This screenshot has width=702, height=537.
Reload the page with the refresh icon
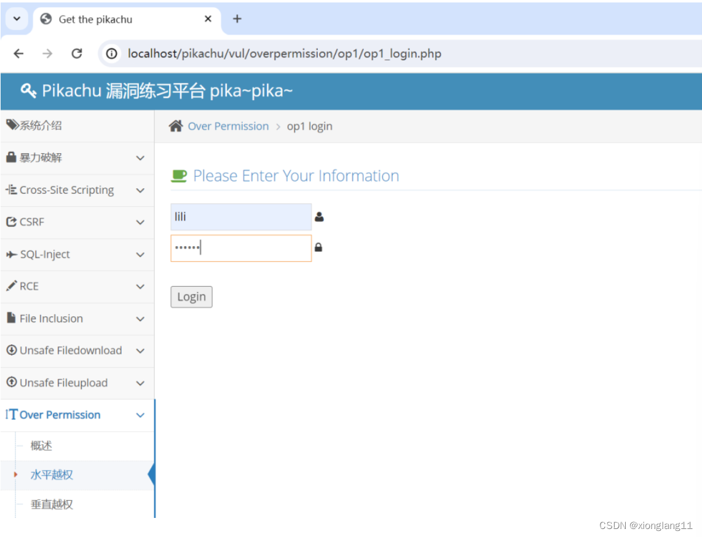click(x=77, y=54)
